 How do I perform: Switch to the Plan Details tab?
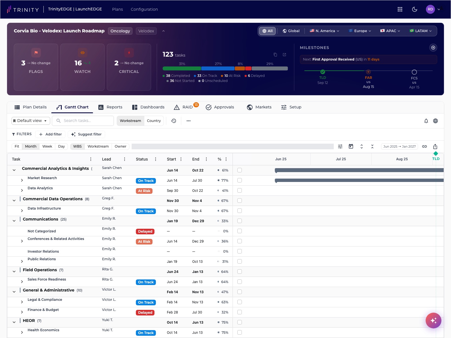(31, 107)
